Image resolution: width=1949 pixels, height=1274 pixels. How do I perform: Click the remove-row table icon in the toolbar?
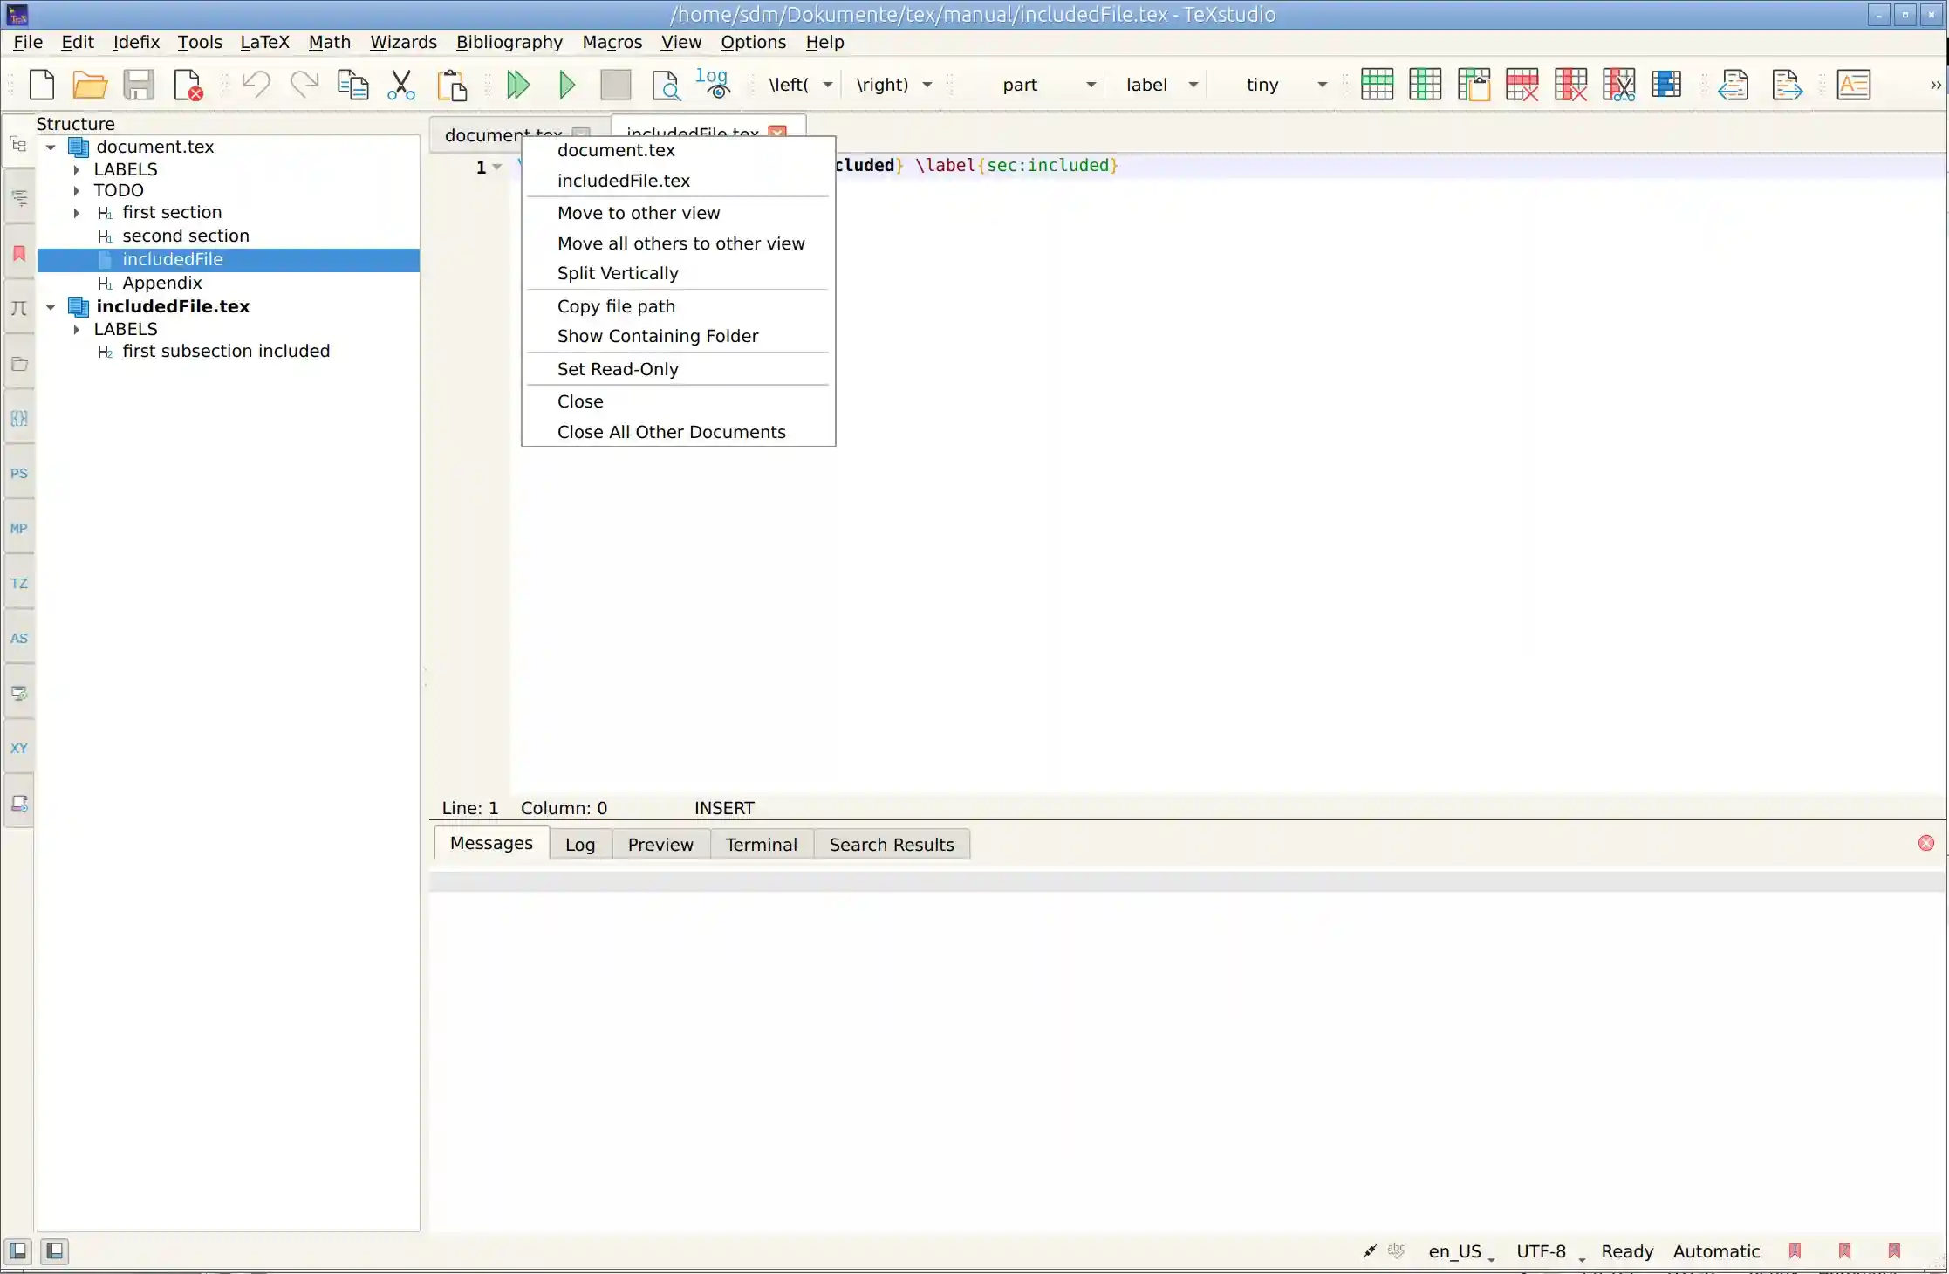click(1522, 85)
